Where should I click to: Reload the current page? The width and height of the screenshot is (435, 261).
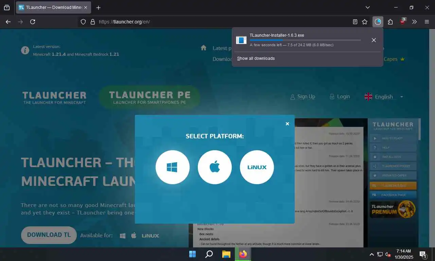click(33, 22)
